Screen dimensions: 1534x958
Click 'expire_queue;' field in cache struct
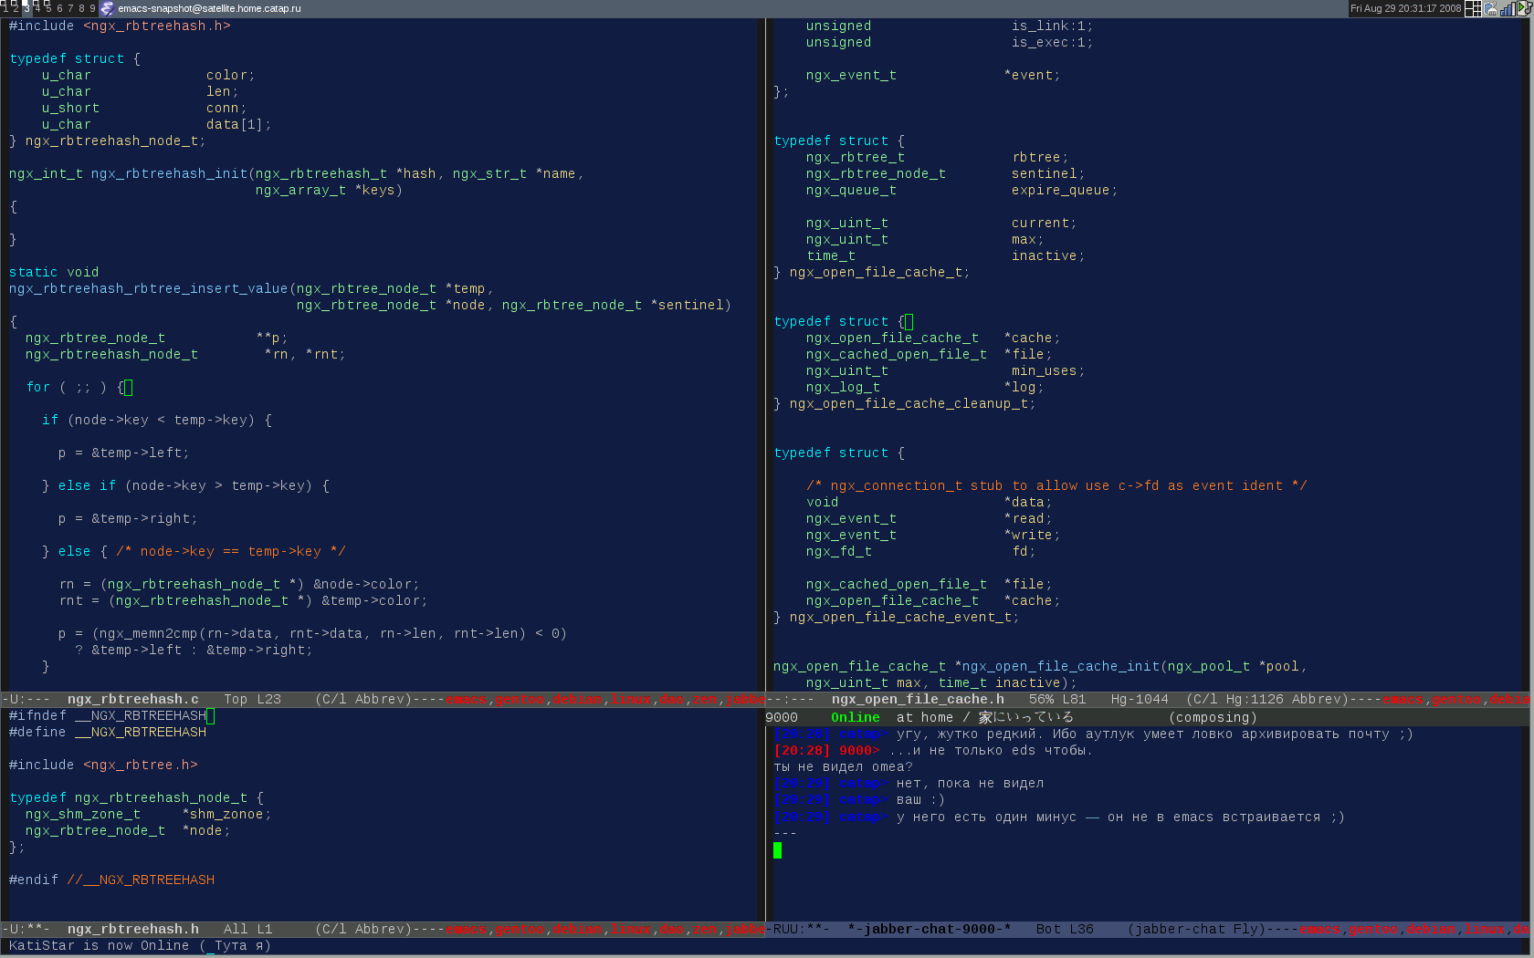1065,191
